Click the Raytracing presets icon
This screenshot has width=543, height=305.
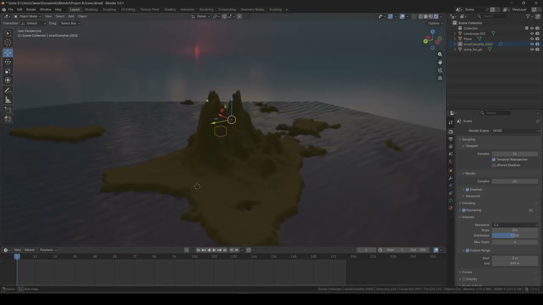coord(531,210)
